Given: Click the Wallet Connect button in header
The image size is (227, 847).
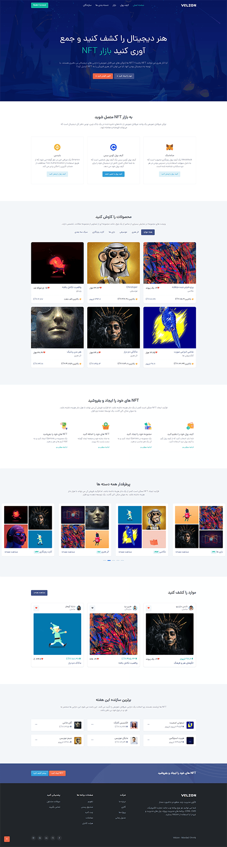Looking at the screenshot, I should [39, 5].
